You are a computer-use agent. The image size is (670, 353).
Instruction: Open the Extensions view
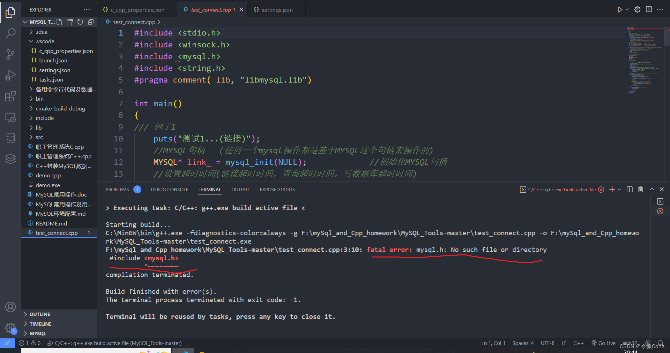tap(10, 96)
